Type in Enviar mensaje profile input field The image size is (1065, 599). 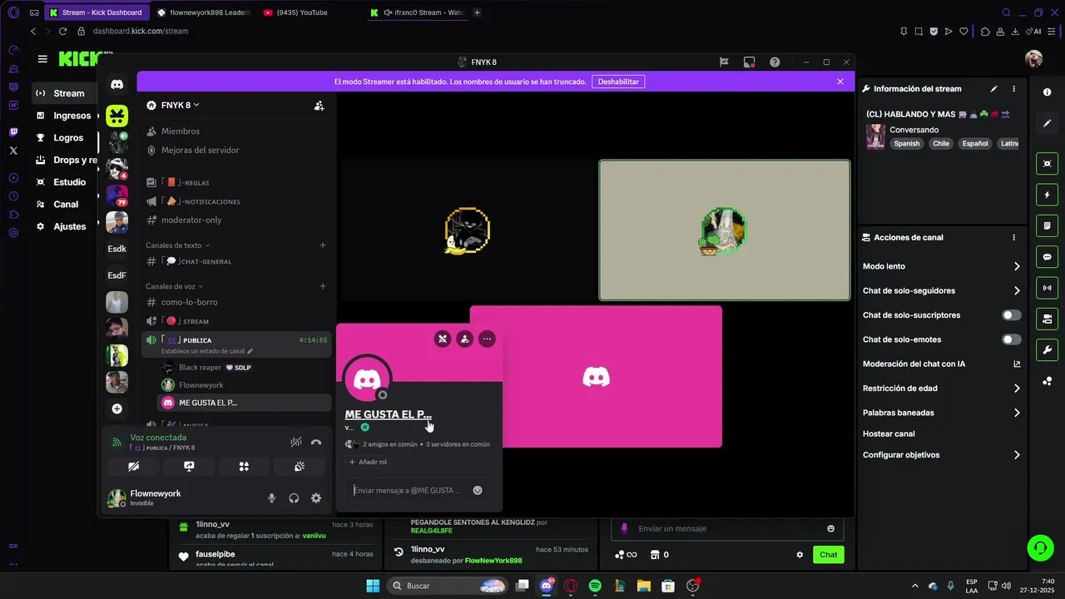pos(409,490)
